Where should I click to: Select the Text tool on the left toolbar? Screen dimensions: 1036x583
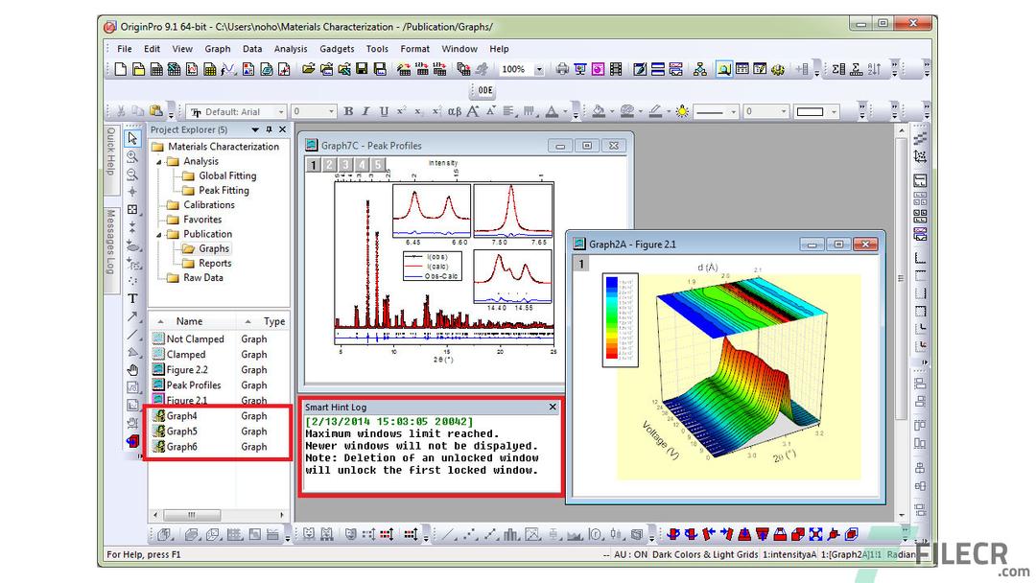[x=132, y=297]
